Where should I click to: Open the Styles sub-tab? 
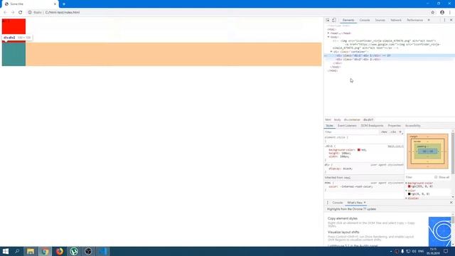tap(329, 126)
